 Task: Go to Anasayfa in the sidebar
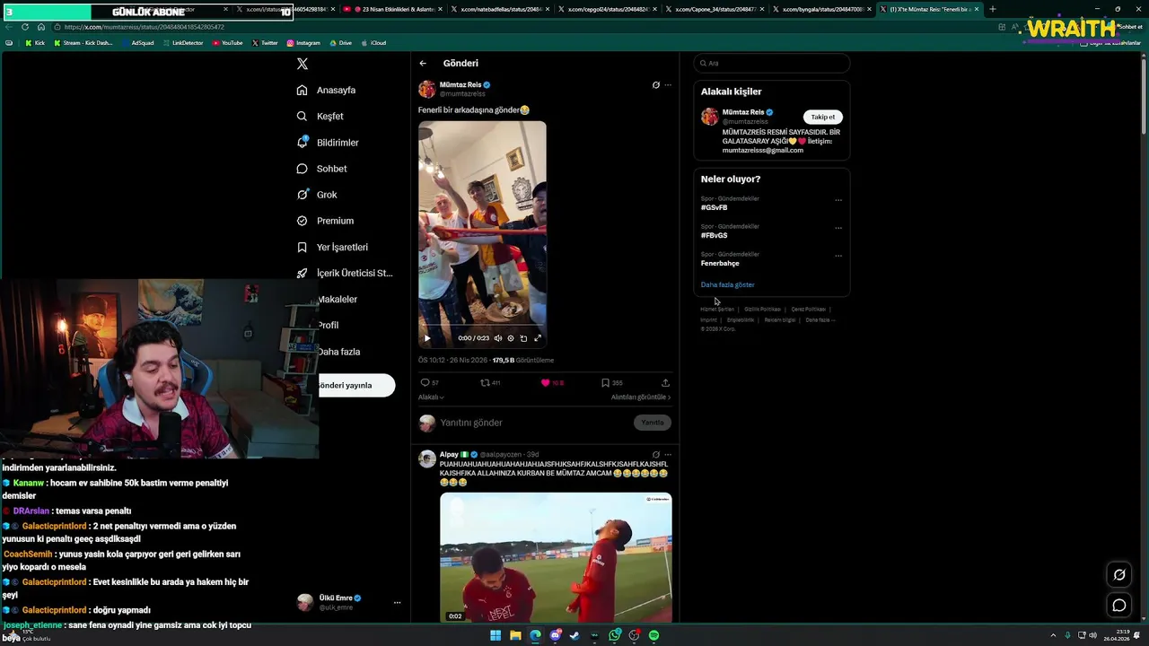[x=326, y=90]
